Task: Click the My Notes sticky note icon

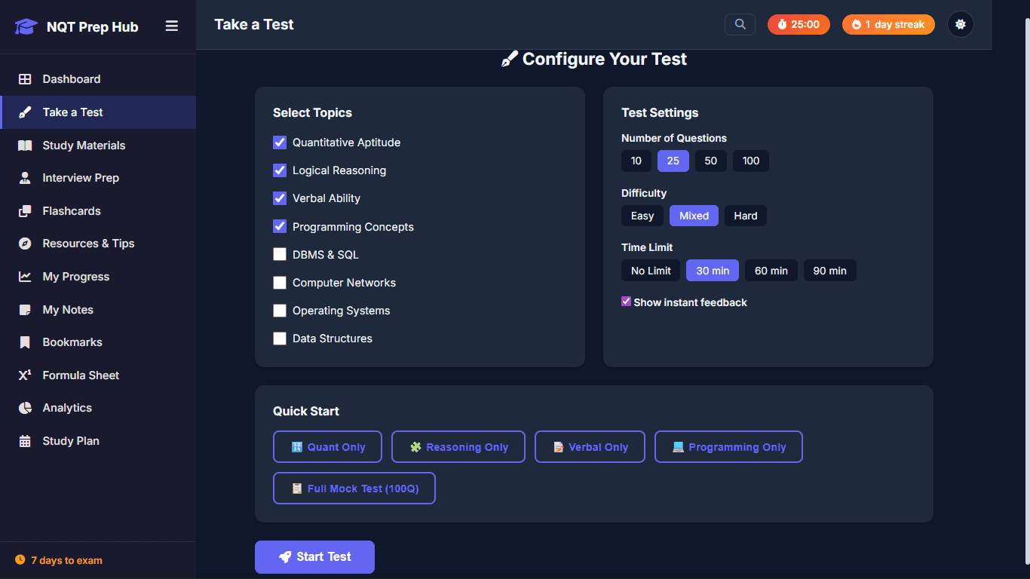Action: tap(25, 310)
